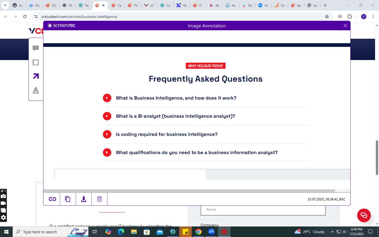Click the 'Frequently Asked Questions' heading
The width and height of the screenshot is (379, 237).
pyautogui.click(x=206, y=79)
